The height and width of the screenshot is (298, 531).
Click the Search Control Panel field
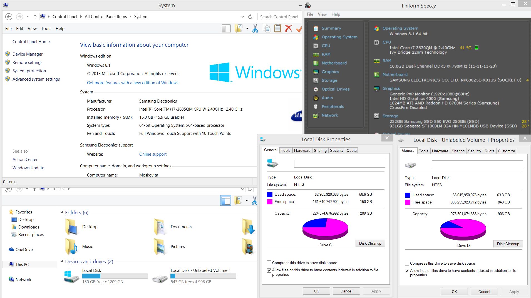point(279,17)
